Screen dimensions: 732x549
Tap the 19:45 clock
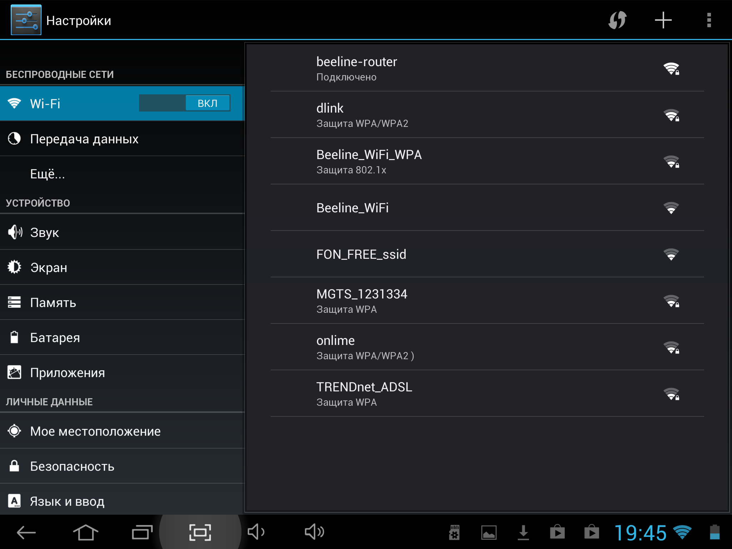tap(640, 533)
